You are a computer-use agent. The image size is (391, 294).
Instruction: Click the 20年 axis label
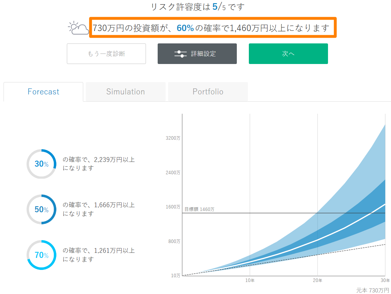(x=318, y=281)
